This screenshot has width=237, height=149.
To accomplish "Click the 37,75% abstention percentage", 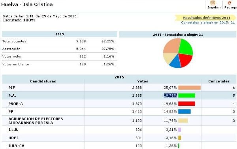I will [108, 49].
